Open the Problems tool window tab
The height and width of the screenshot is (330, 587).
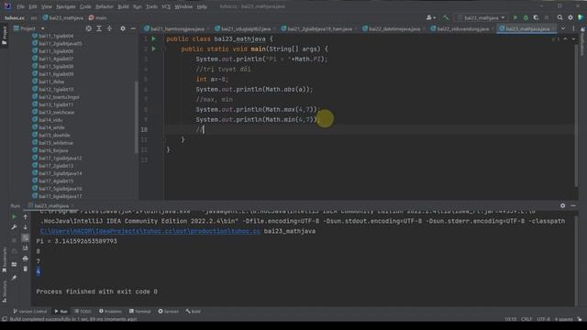(x=110, y=312)
